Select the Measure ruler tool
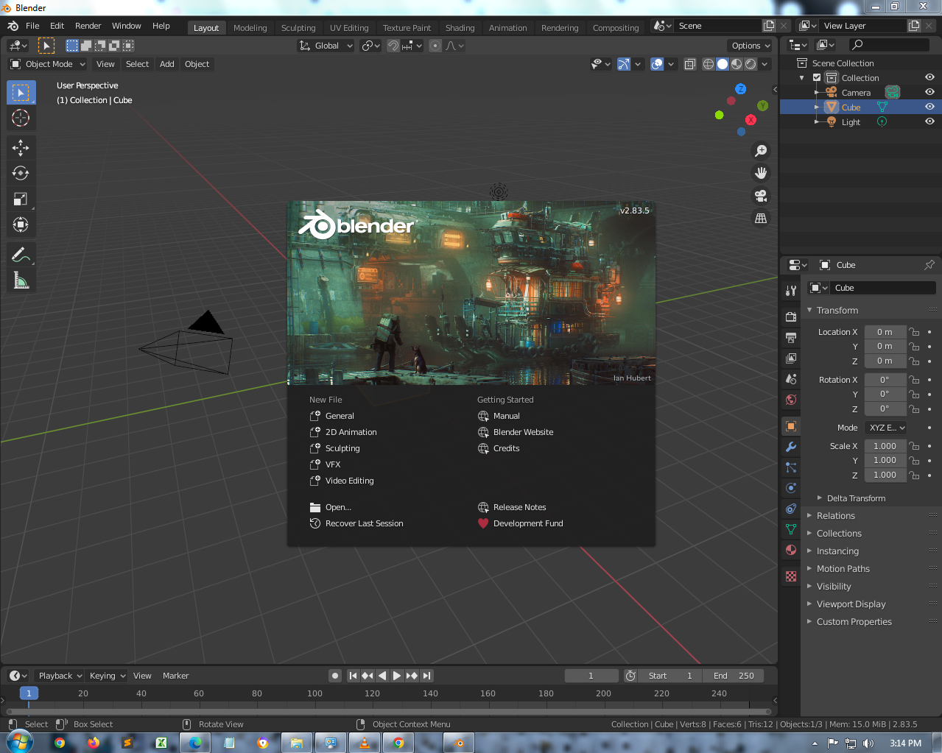This screenshot has height=753, width=942. pos(21,280)
